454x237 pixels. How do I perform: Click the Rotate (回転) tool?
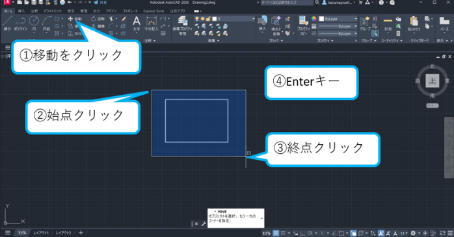point(98,19)
